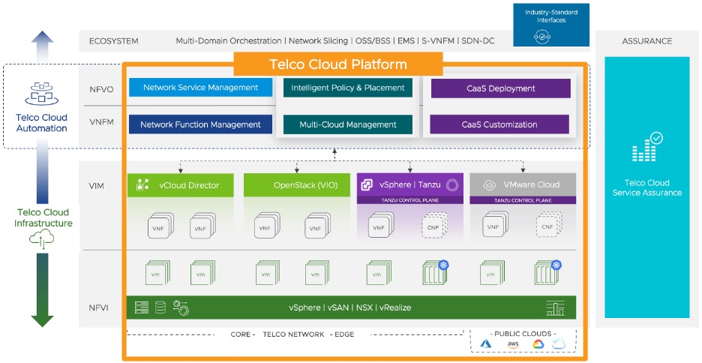Viewport: 702px width, 363px height.
Task: Click the database cylinder icon in NFVI bar
Action: coord(160,307)
